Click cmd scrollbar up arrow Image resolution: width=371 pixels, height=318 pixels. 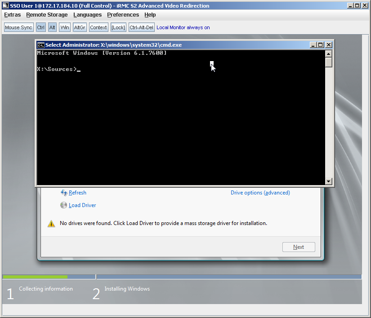(x=328, y=54)
